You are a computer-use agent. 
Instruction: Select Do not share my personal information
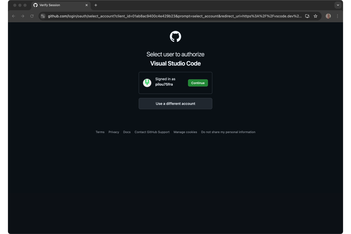click(228, 132)
